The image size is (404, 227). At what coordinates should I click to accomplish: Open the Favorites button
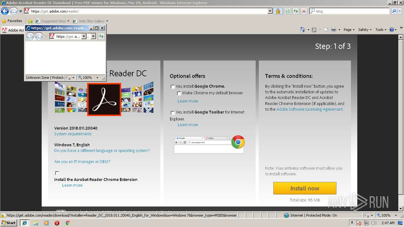12,21
